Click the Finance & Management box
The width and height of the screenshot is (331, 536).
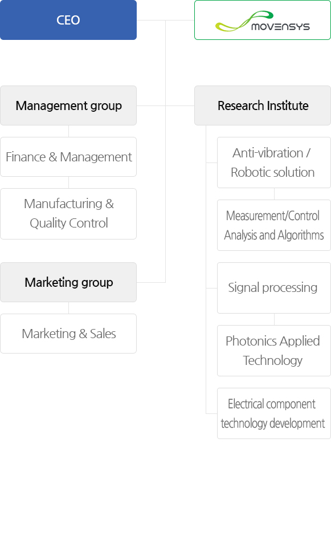point(68,157)
